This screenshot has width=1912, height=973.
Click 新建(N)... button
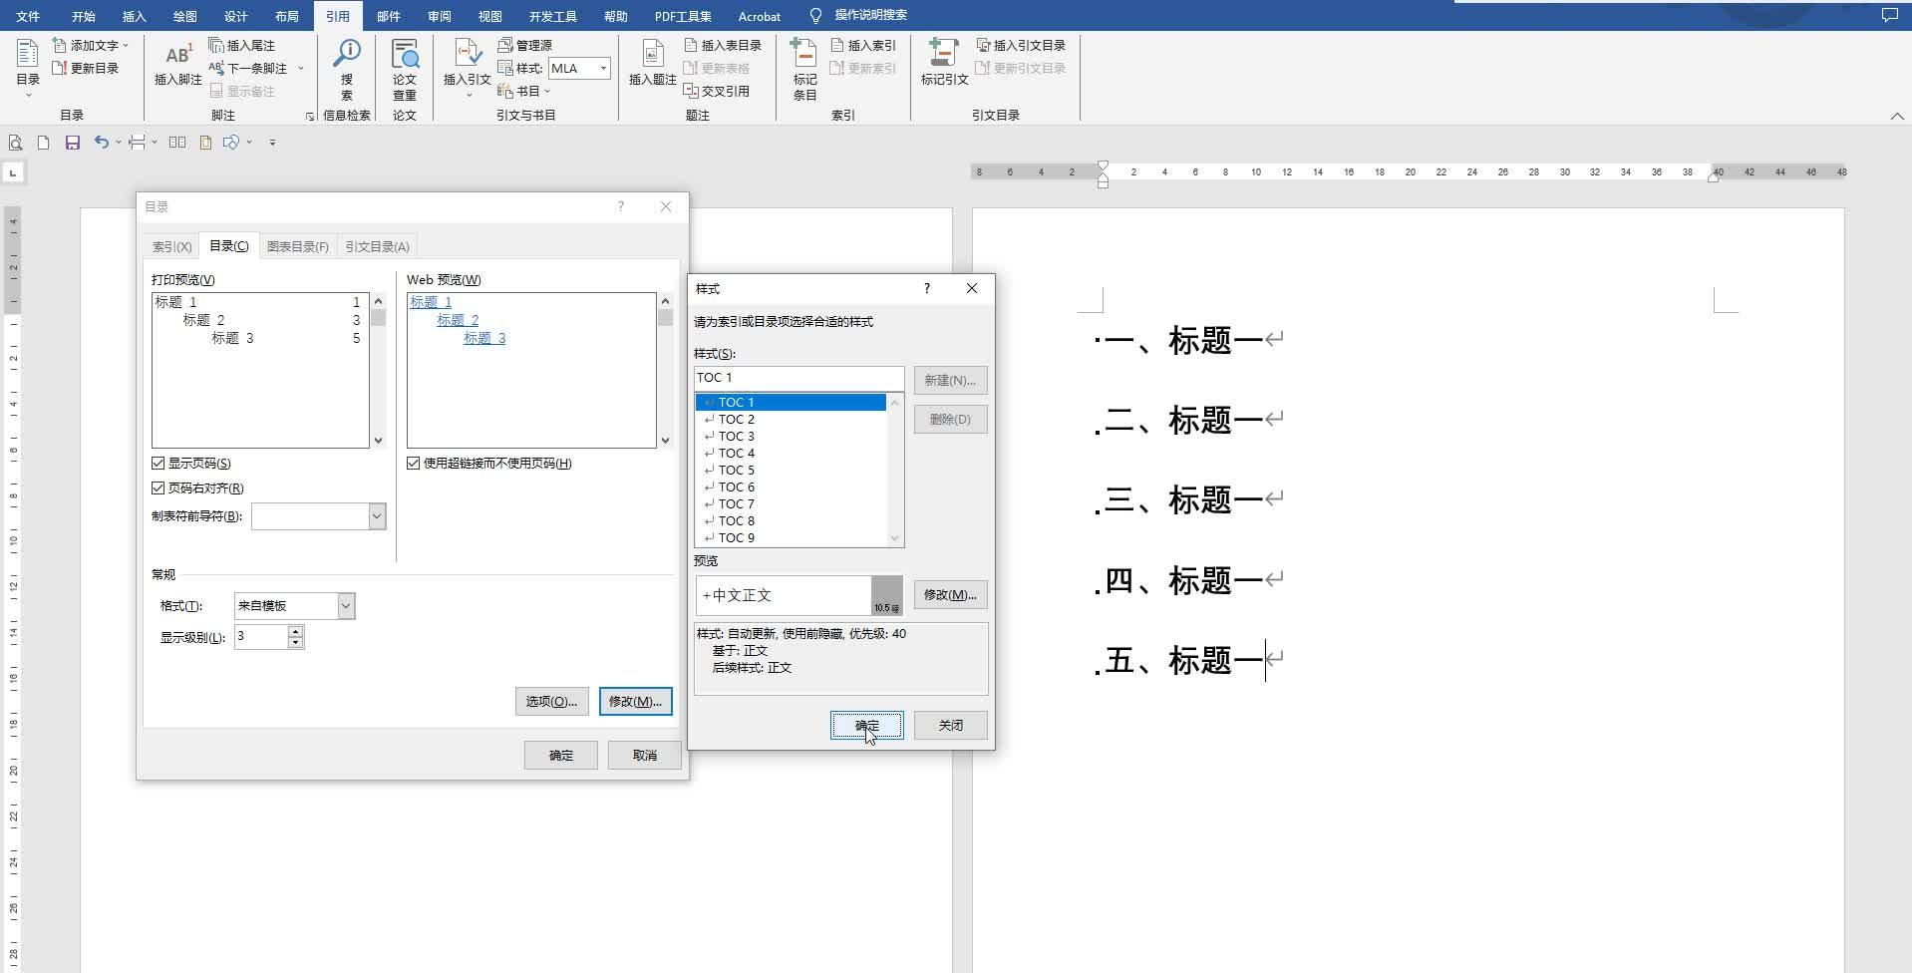coord(950,381)
